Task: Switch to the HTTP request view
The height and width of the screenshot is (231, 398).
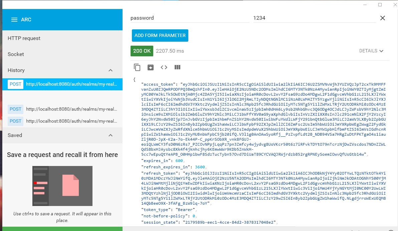Action: pos(24,38)
